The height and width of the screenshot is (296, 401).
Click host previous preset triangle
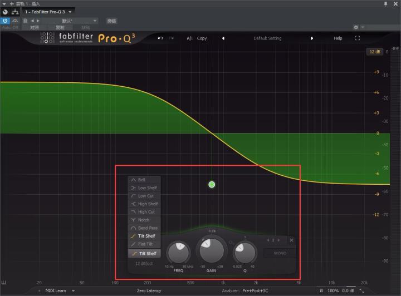pyautogui.click(x=32, y=21)
